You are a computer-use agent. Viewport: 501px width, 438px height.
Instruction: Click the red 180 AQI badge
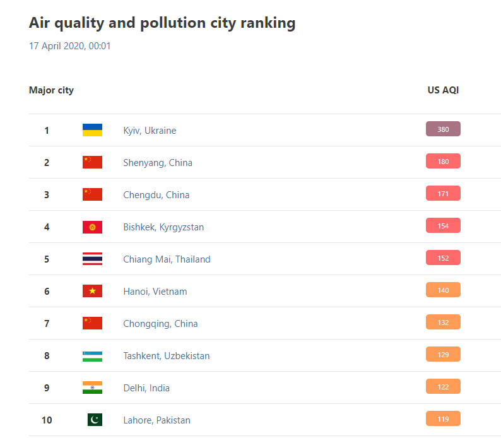pyautogui.click(x=443, y=161)
